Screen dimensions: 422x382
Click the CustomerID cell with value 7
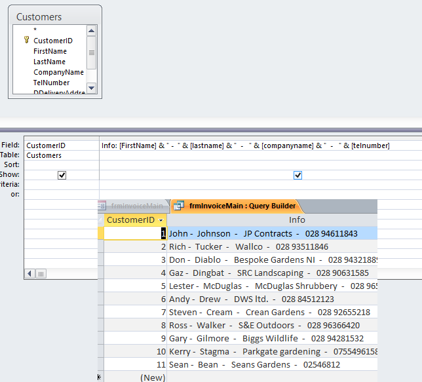[136, 313]
